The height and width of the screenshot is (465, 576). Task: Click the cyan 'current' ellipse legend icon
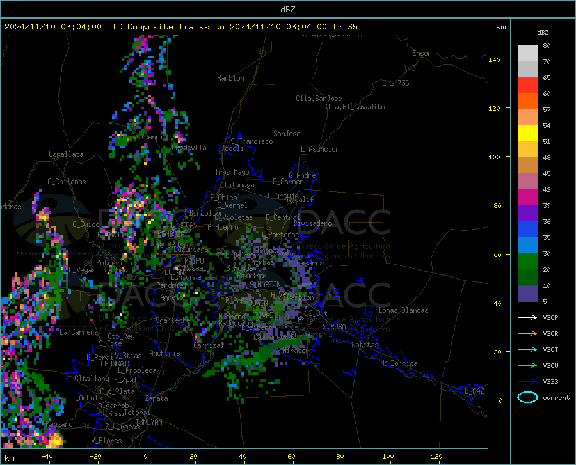[x=527, y=397]
